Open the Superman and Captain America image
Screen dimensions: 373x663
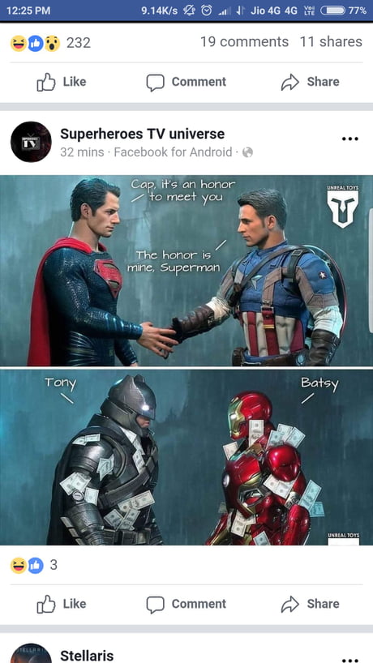tap(186, 271)
